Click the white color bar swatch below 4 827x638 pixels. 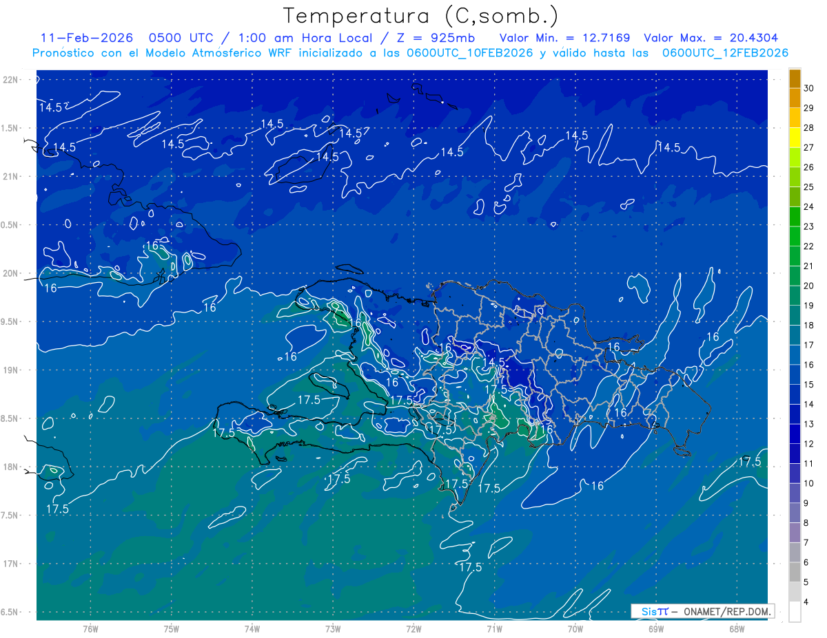795,612
